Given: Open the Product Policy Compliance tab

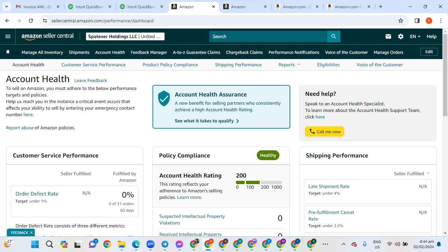Looking at the screenshot, I should pyautogui.click(x=170, y=65).
